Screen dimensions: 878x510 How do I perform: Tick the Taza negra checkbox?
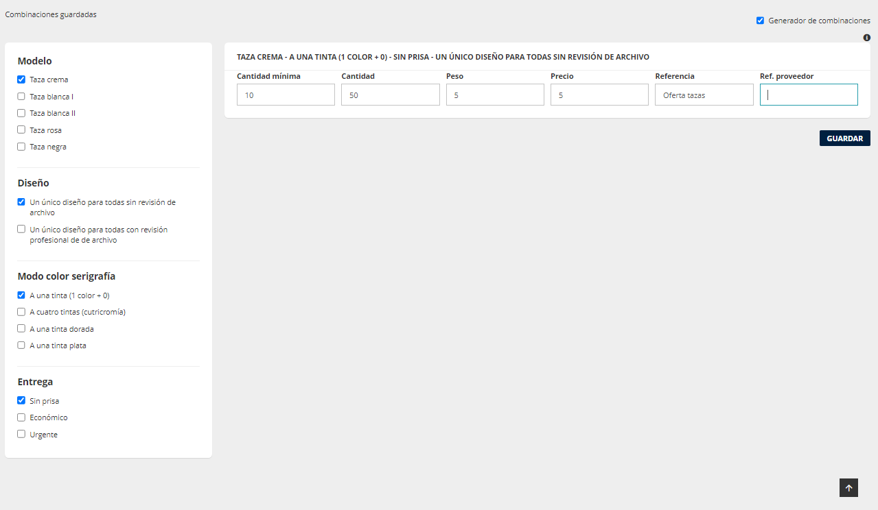click(21, 147)
